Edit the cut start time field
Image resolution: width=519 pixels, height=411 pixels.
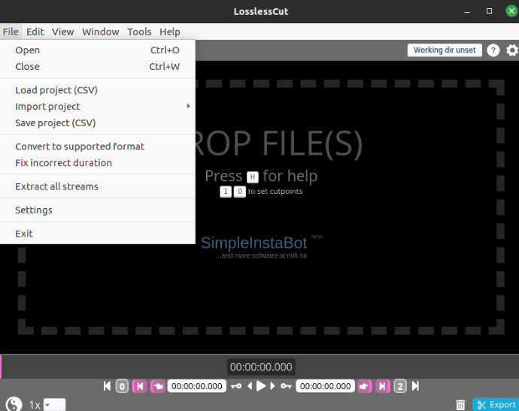click(197, 386)
